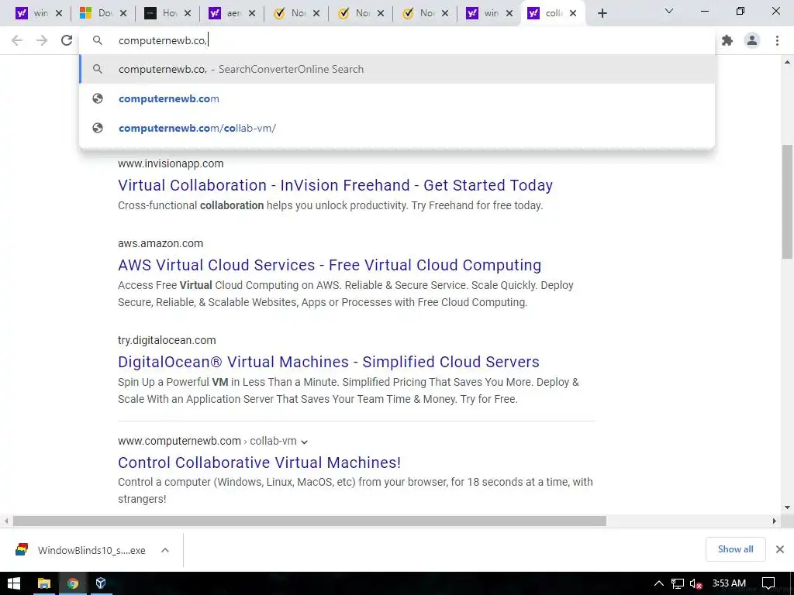
Task: Switch to the Microsoft 'Do' tab
Action: (97, 13)
